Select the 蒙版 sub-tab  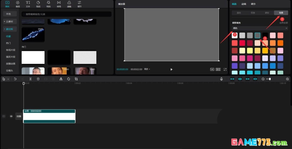[x=267, y=13]
